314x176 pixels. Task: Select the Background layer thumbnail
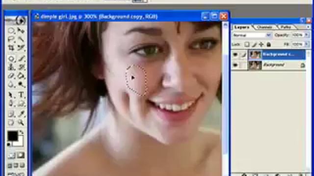(255, 65)
